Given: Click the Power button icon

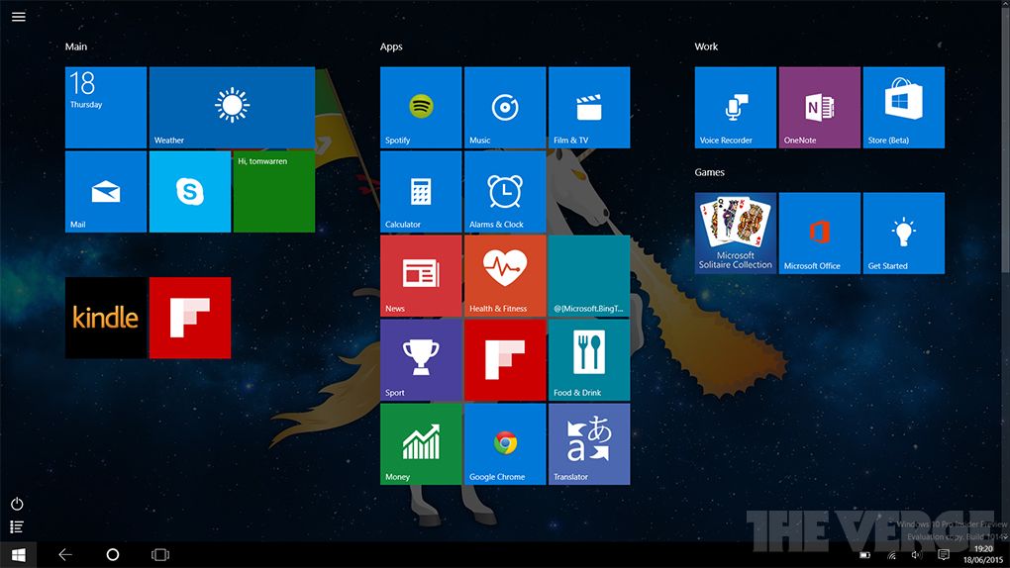Looking at the screenshot, I should point(18,504).
